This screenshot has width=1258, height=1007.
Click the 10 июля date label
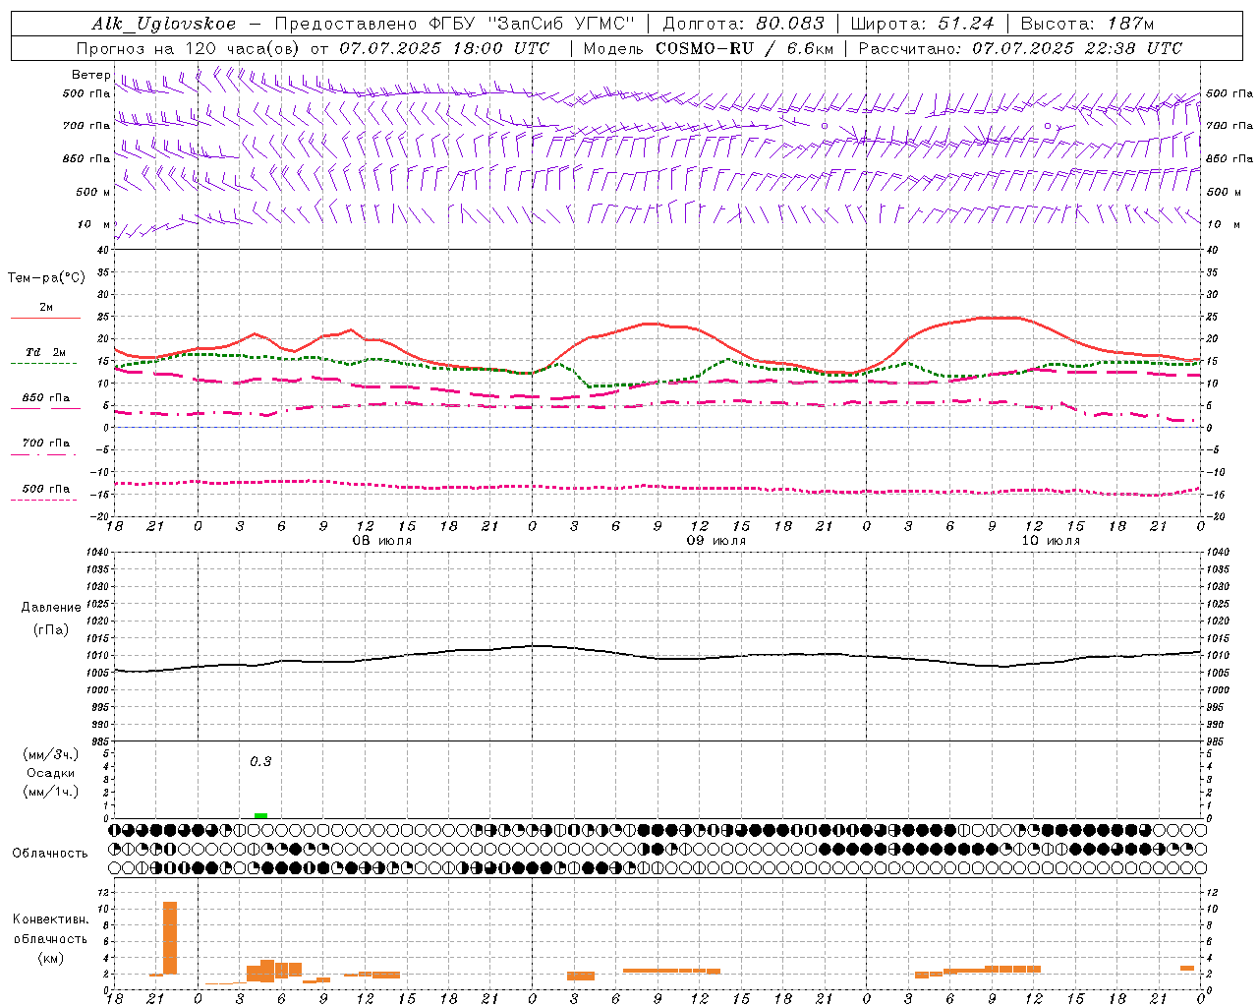(x=1050, y=541)
